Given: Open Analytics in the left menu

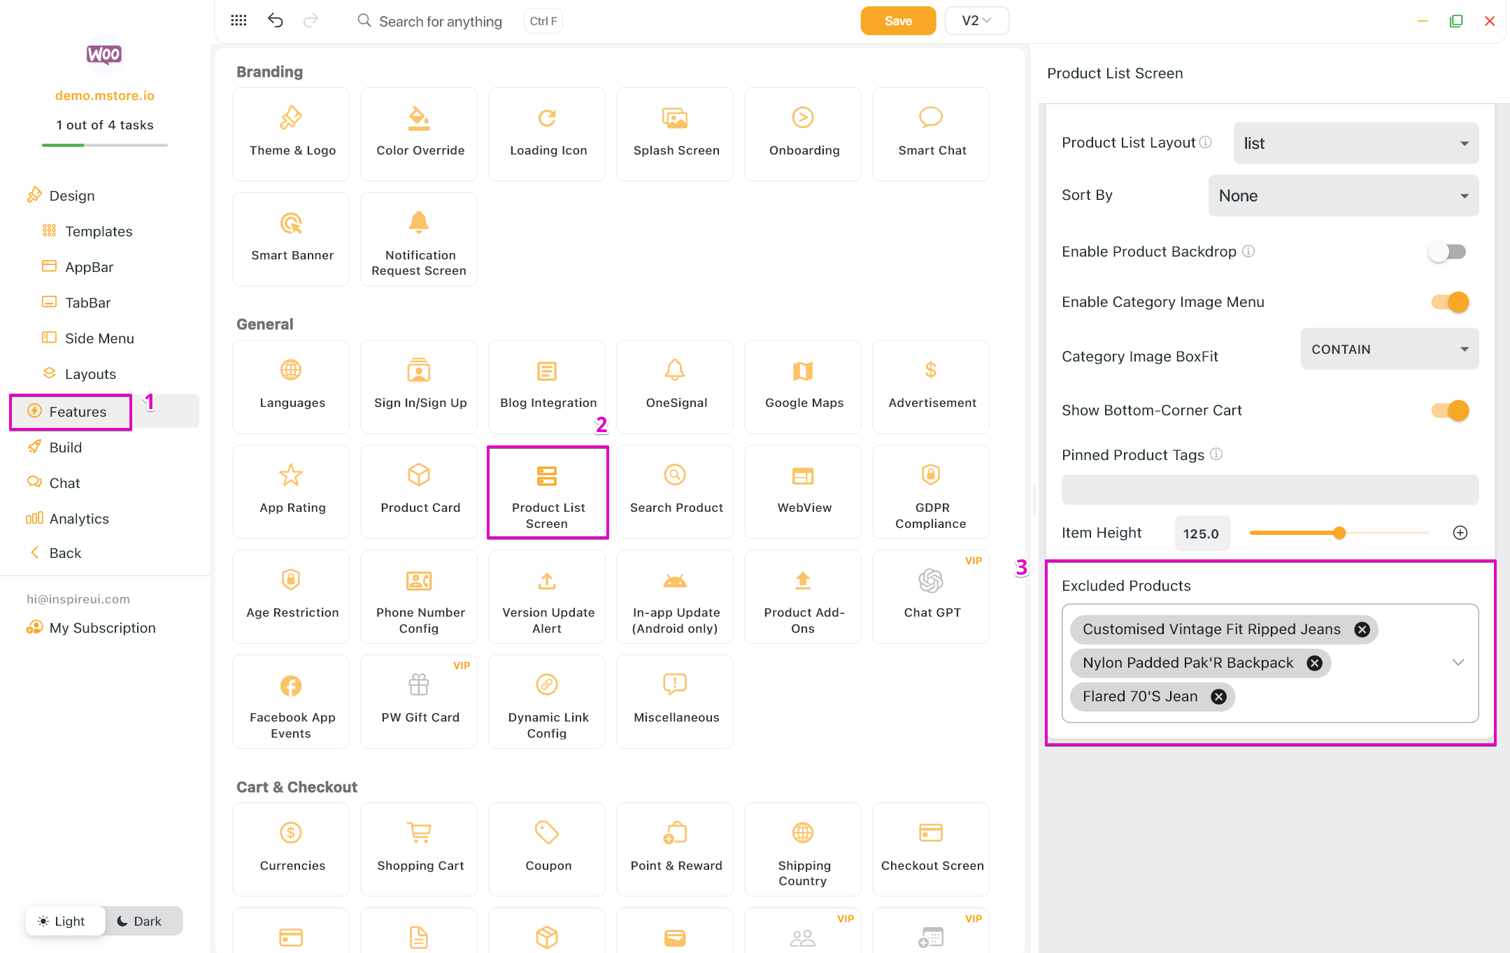Looking at the screenshot, I should [79, 519].
